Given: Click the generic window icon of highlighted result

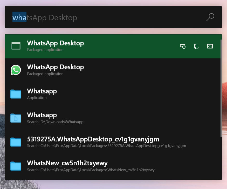Looking at the screenshot, I should click(x=16, y=46).
